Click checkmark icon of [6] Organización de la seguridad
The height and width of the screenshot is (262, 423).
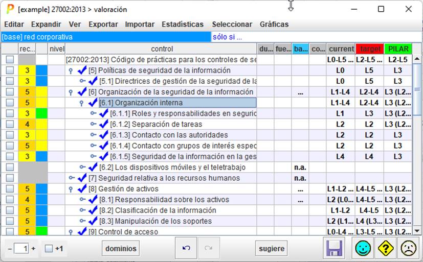tap(82, 92)
